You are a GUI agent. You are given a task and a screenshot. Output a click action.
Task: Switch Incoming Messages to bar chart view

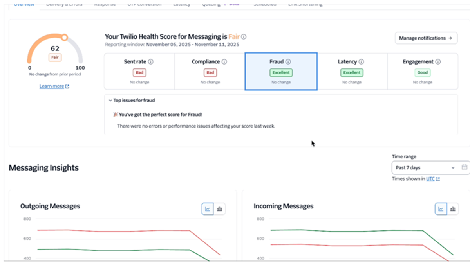point(453,208)
